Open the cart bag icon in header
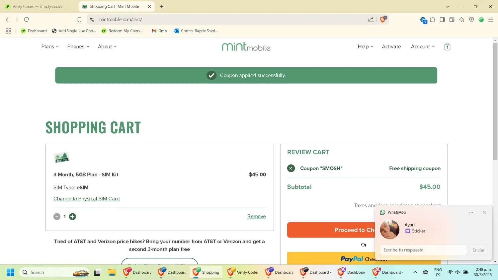Viewport: 498px width, 280px height. (x=447, y=46)
